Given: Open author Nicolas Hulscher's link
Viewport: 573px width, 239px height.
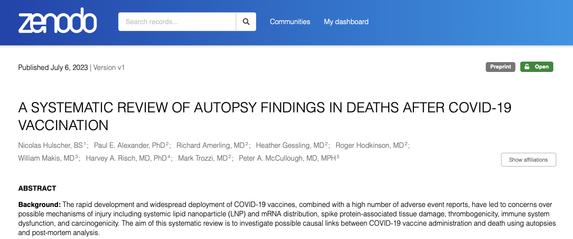Looking at the screenshot, I should (x=51, y=145).
